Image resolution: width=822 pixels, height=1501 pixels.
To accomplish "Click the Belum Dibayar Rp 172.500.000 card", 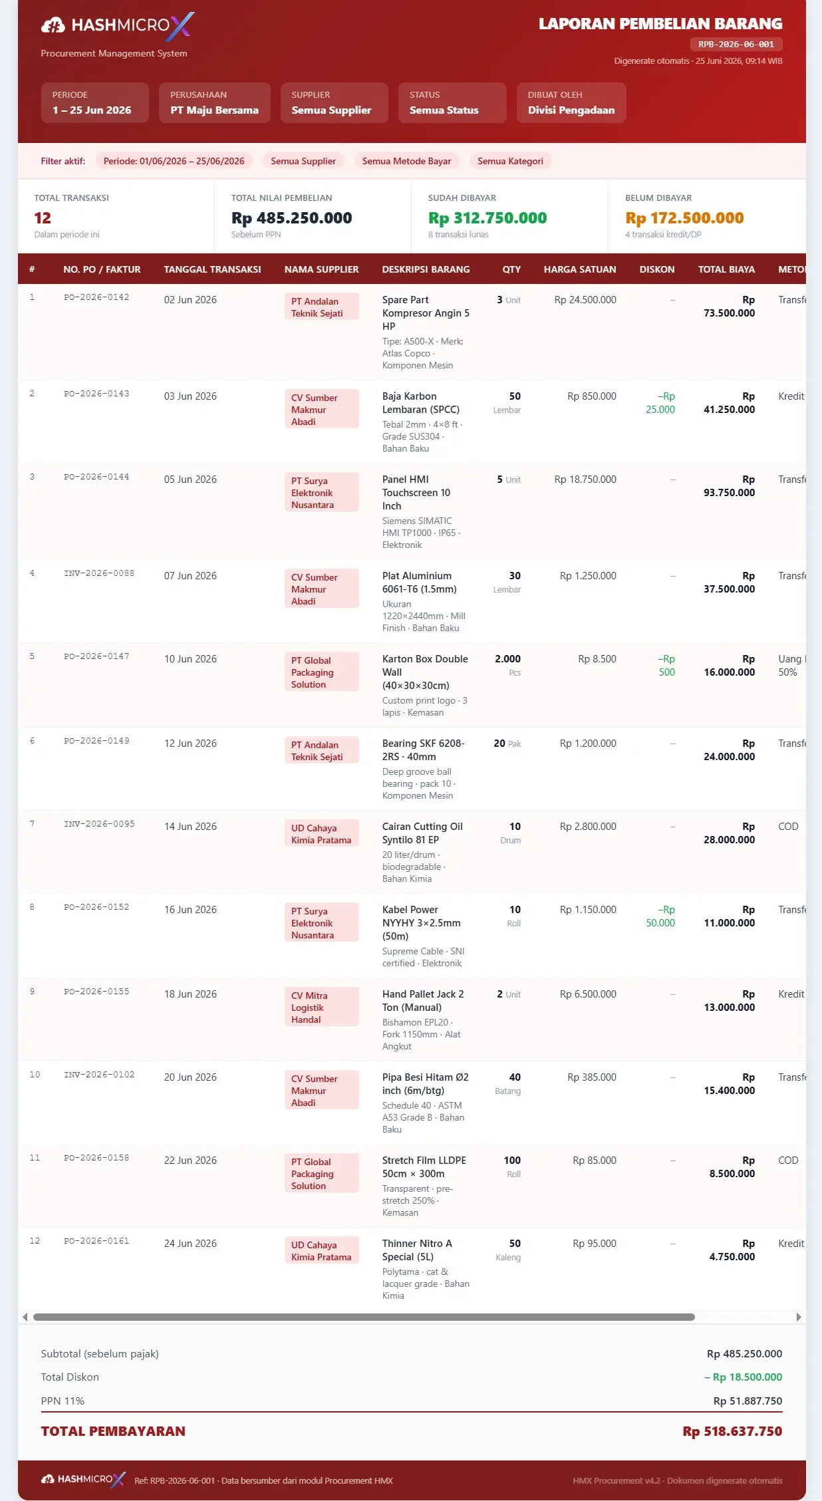I will [707, 216].
